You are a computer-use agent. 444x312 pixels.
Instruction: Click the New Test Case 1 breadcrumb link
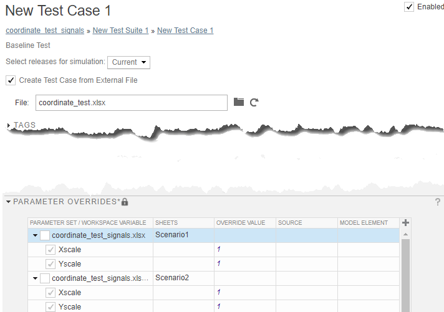tap(185, 31)
